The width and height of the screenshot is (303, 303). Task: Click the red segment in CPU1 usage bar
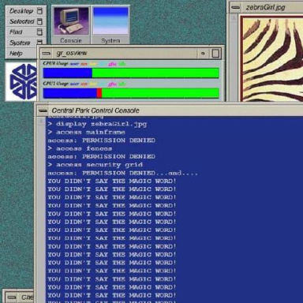coord(99,93)
